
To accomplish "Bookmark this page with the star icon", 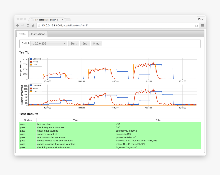I will 196,25.
